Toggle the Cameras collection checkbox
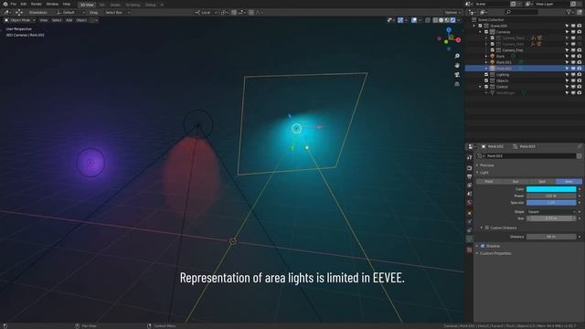 click(486, 32)
